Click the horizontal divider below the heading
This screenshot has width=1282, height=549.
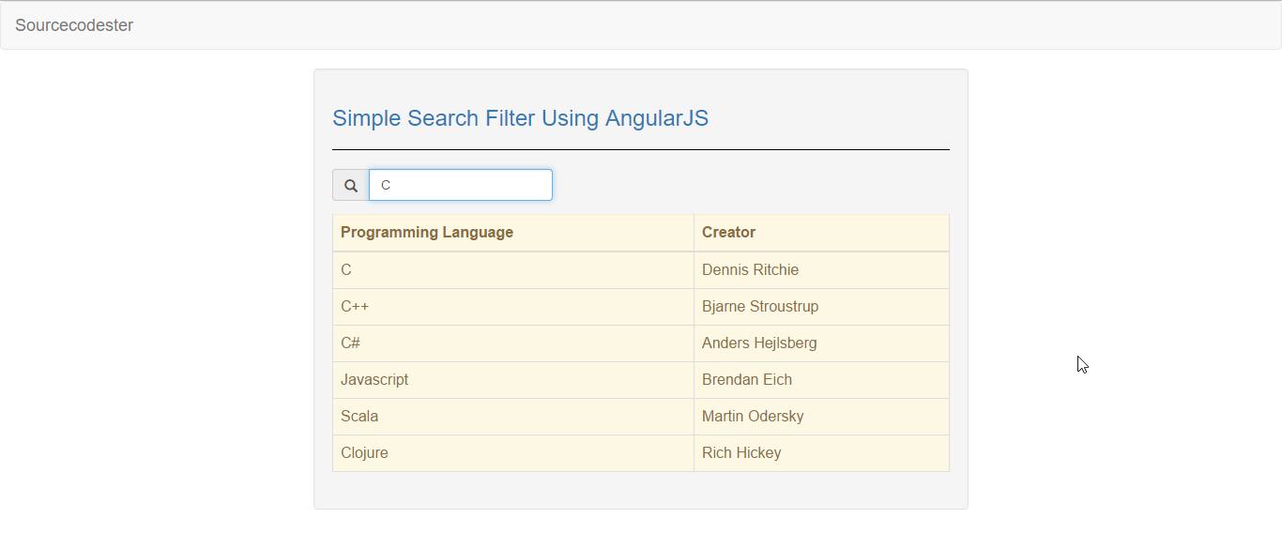point(641,149)
